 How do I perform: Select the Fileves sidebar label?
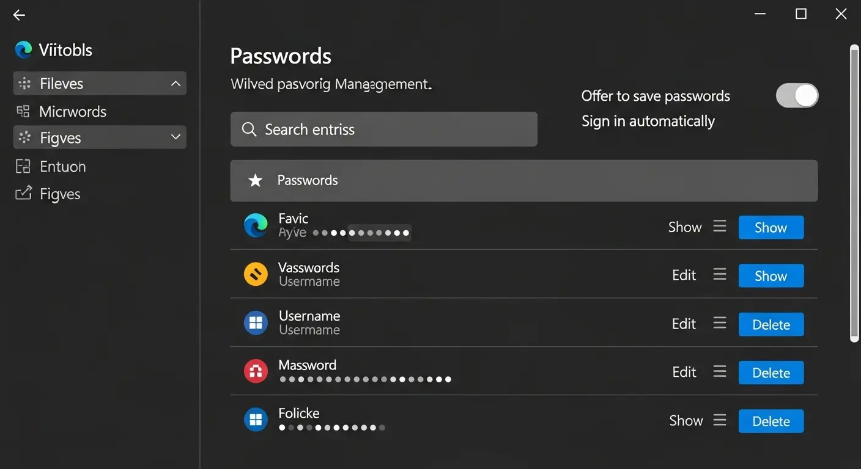click(61, 84)
